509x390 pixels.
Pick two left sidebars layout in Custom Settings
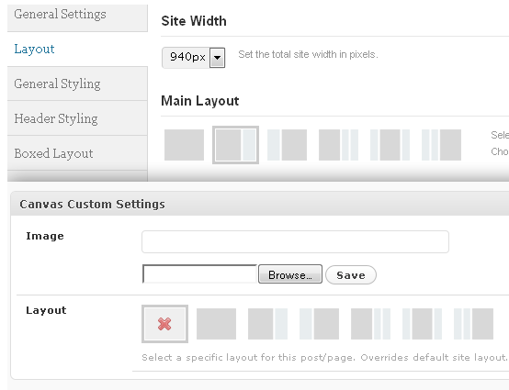tap(473, 324)
